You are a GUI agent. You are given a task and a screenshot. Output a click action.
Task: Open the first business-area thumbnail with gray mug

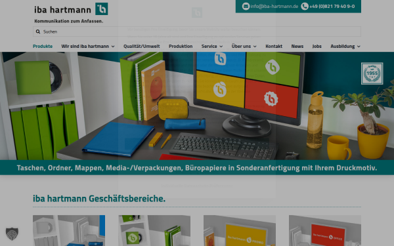coord(69,230)
